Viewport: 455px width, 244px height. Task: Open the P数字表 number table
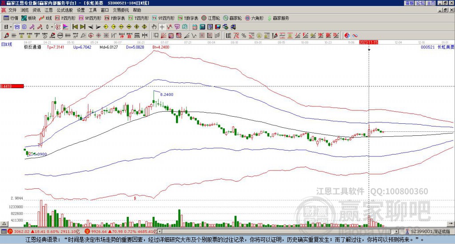(x=115, y=18)
